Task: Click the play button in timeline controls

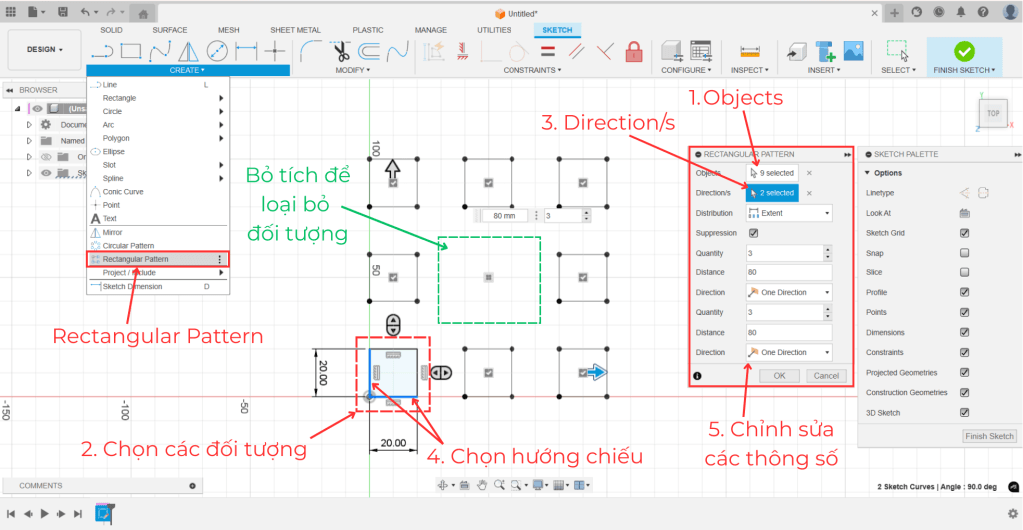Action: point(44,514)
